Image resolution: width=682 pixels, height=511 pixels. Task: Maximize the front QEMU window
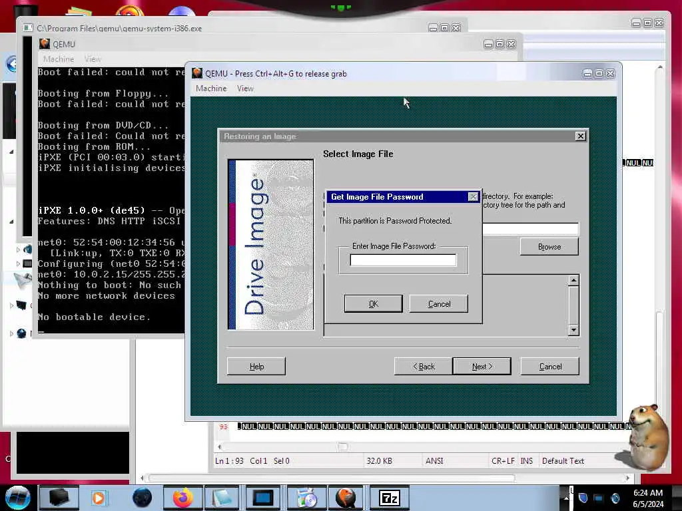(x=599, y=73)
